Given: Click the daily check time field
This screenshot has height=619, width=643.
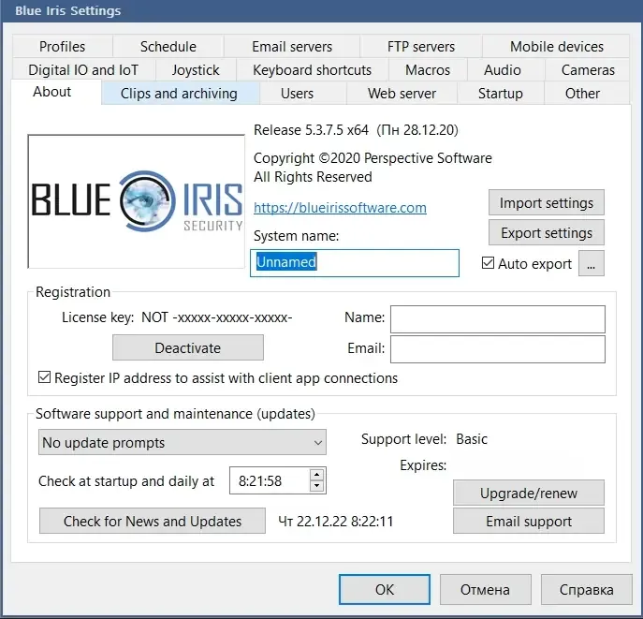Looking at the screenshot, I should pyautogui.click(x=269, y=480).
